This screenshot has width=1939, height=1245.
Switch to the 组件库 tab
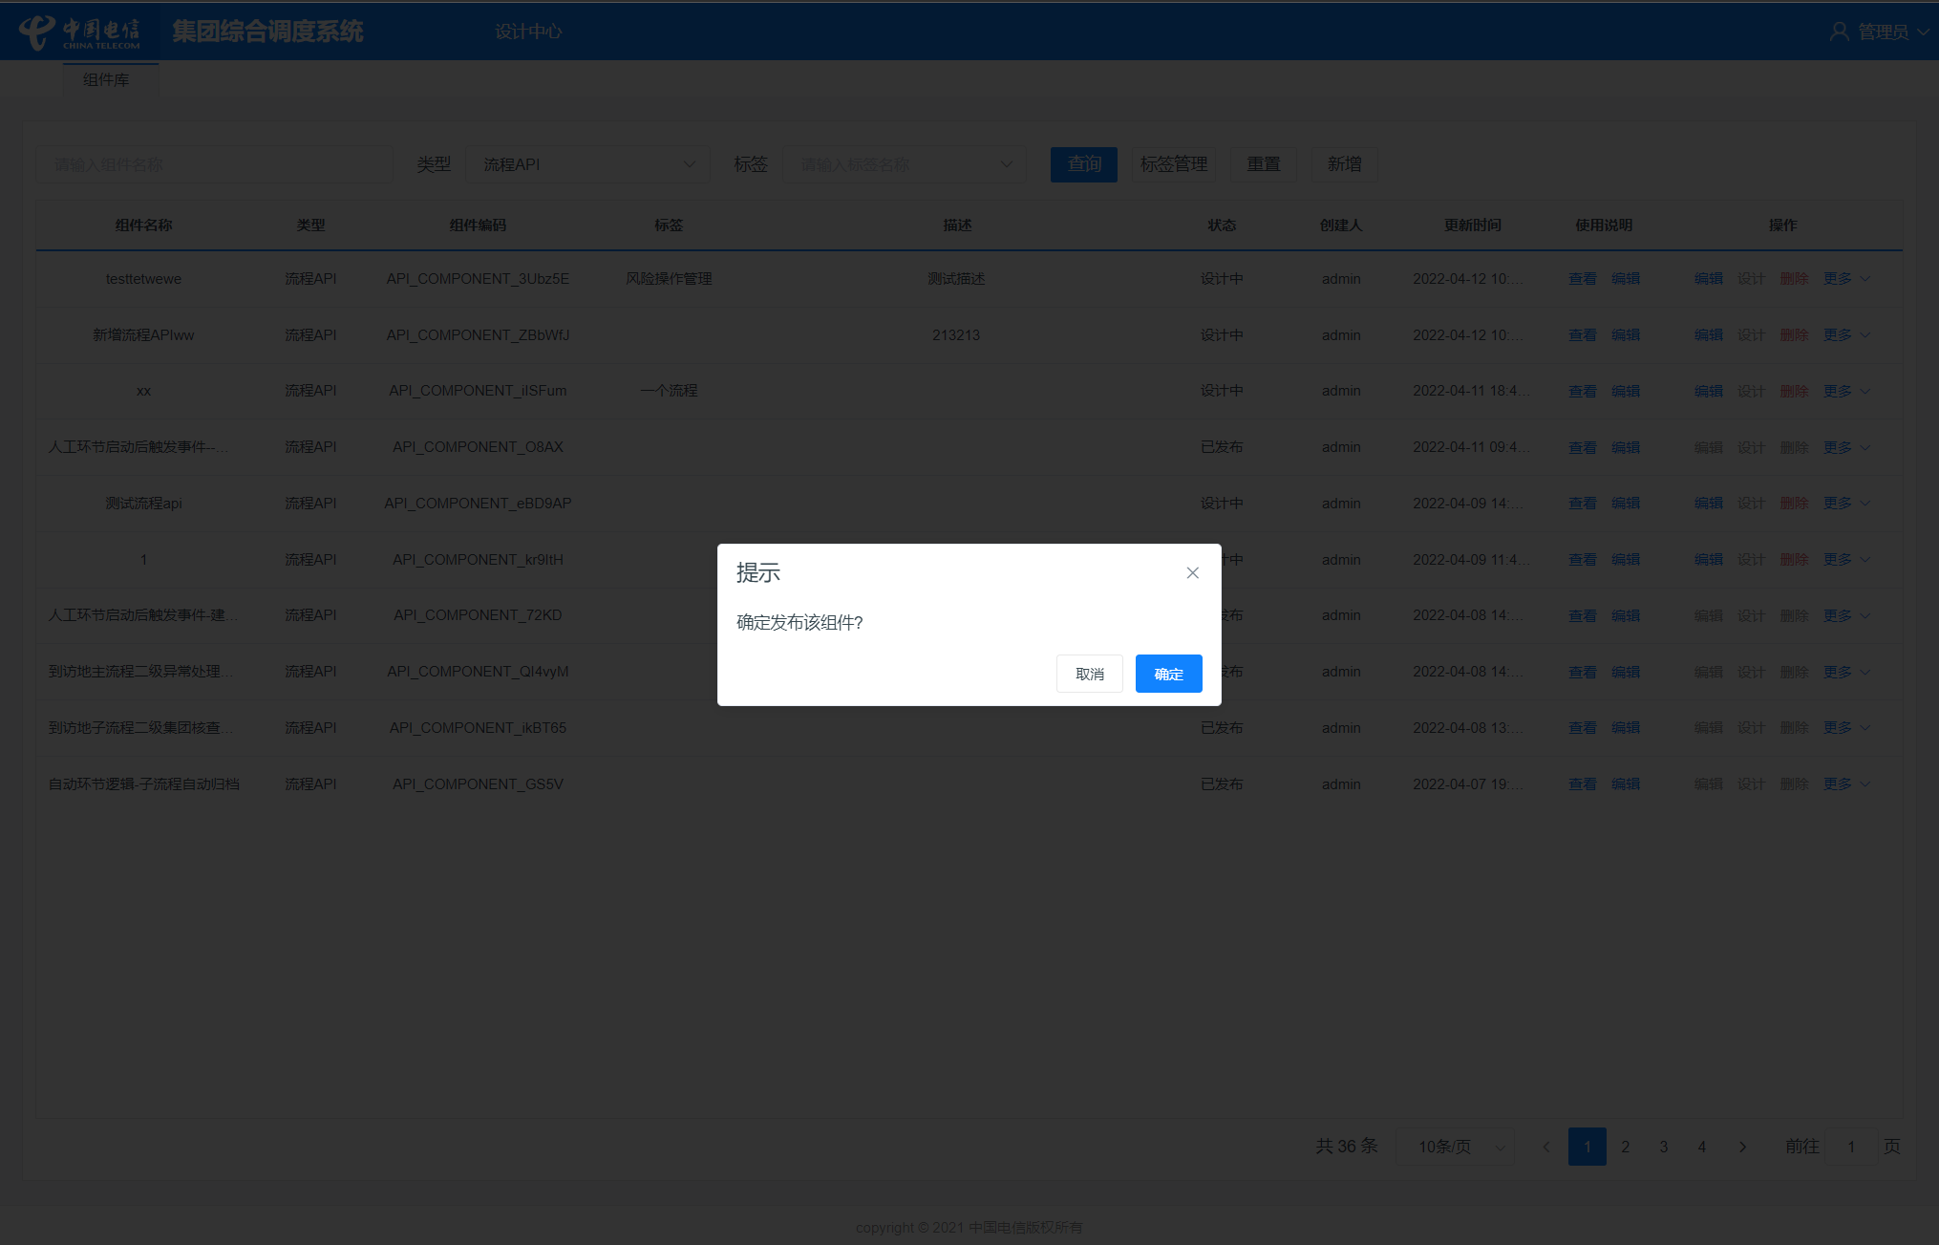click(106, 80)
